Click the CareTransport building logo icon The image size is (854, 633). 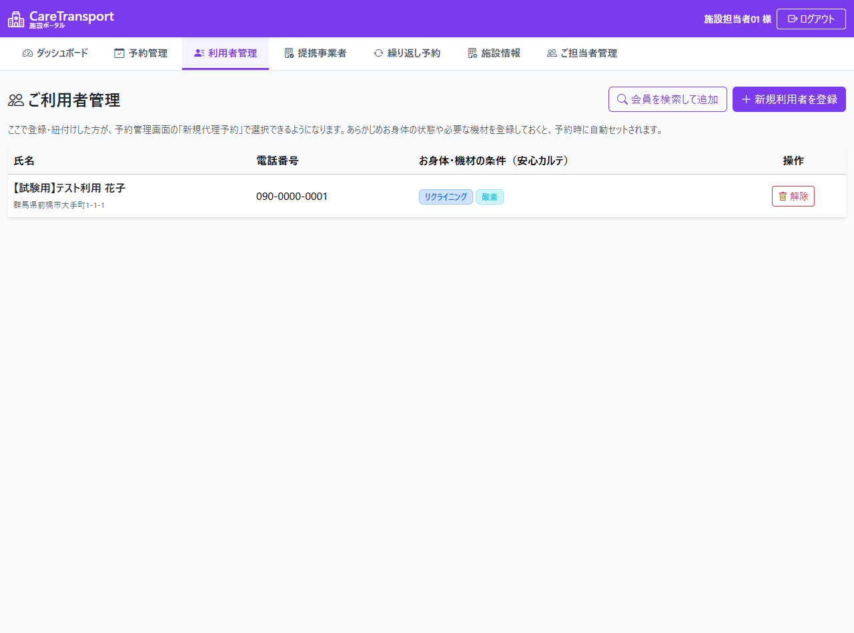click(16, 19)
